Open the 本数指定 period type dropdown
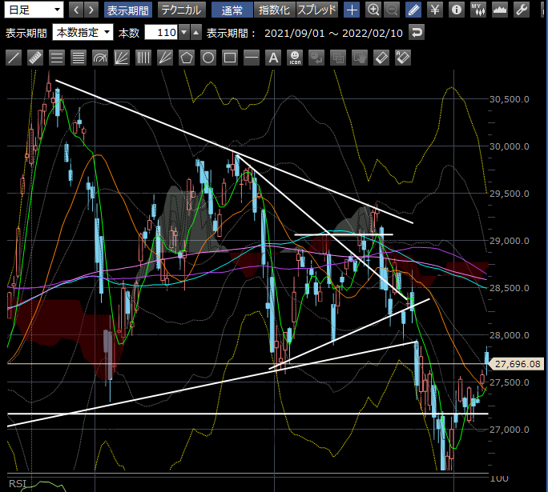 pyautogui.click(x=83, y=33)
